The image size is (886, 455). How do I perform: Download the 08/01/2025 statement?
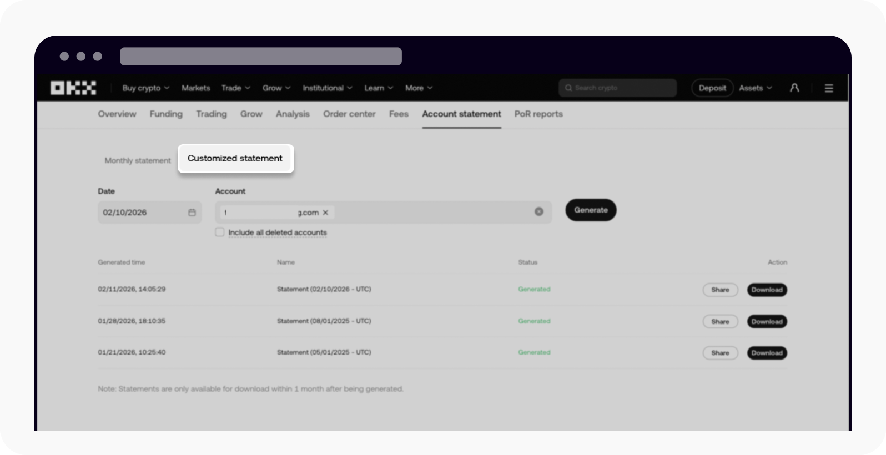pyautogui.click(x=767, y=321)
